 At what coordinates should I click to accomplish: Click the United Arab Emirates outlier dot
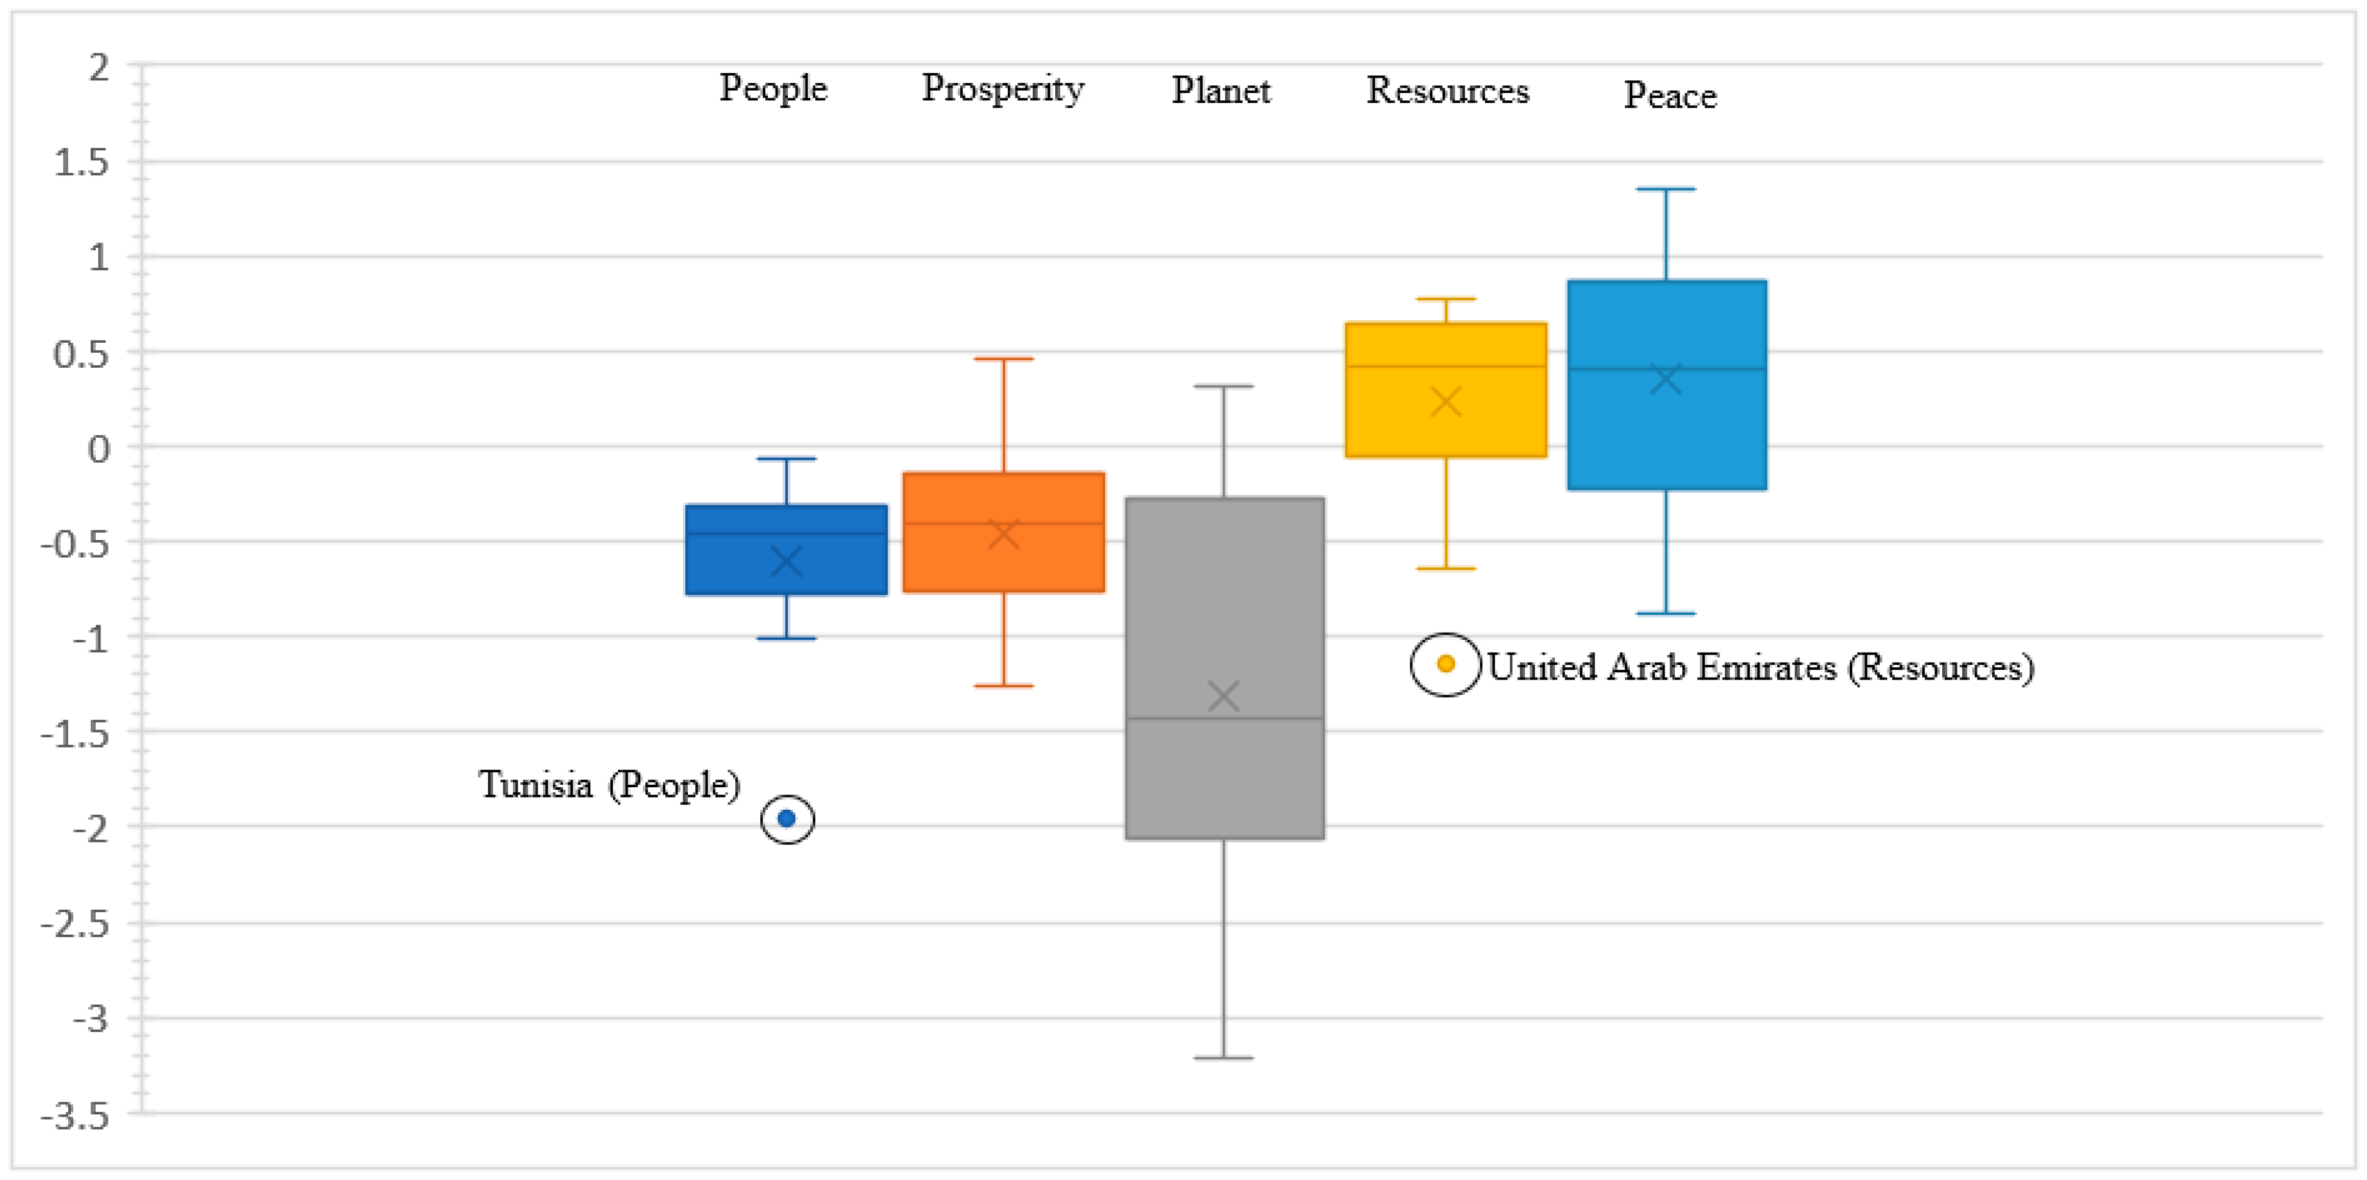click(1445, 663)
